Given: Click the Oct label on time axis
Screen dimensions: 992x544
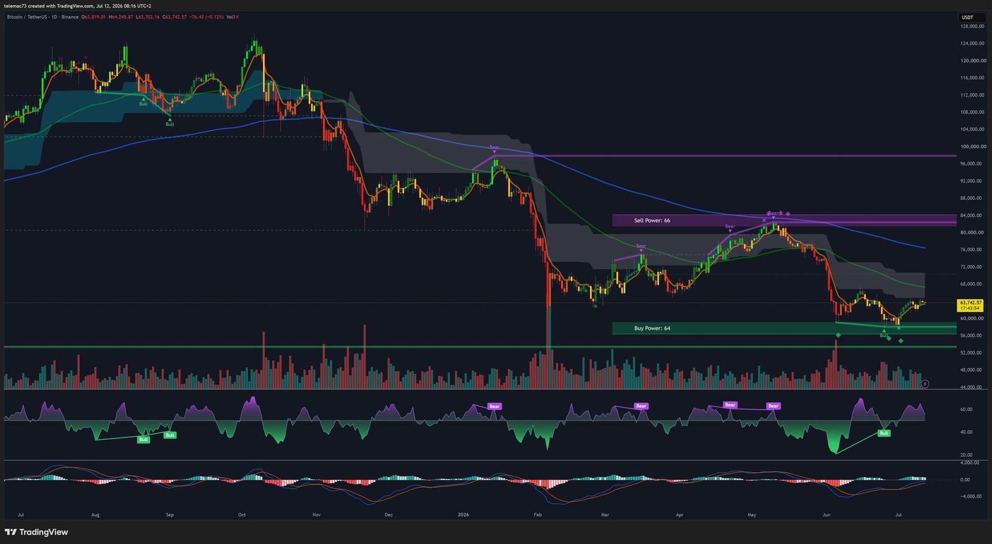Looking at the screenshot, I should pos(242,515).
